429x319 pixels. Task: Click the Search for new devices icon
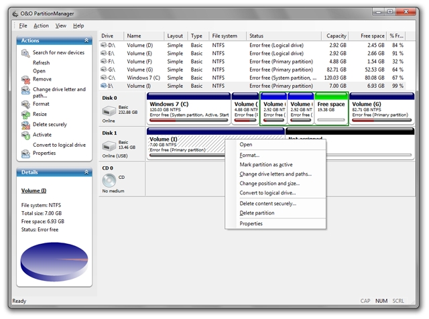click(26, 53)
